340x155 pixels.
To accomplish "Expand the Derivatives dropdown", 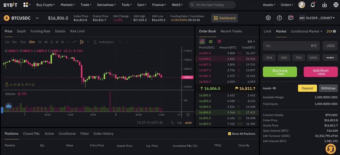I will pos(107,5).
